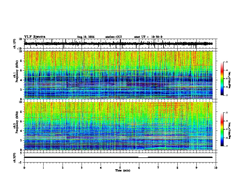This screenshot has width=243, height=188.
Task: Click time axis tick label "3"
Action: (x=82, y=168)
